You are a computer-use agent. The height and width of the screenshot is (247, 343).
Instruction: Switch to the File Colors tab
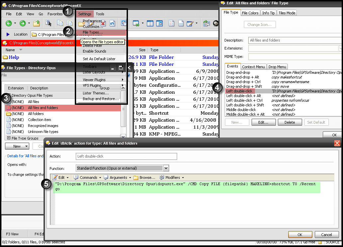click(250, 13)
